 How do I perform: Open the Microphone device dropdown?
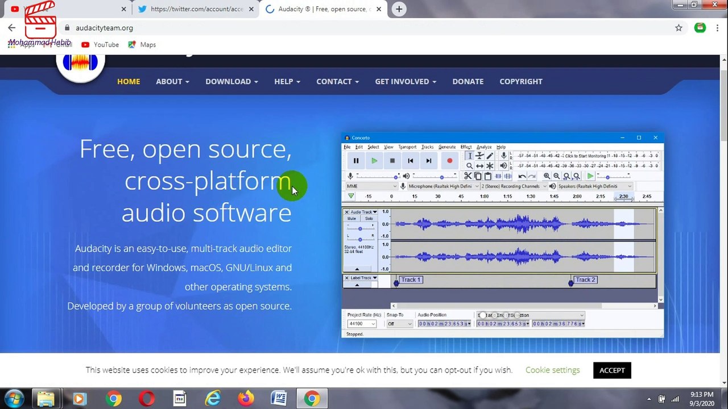point(444,186)
